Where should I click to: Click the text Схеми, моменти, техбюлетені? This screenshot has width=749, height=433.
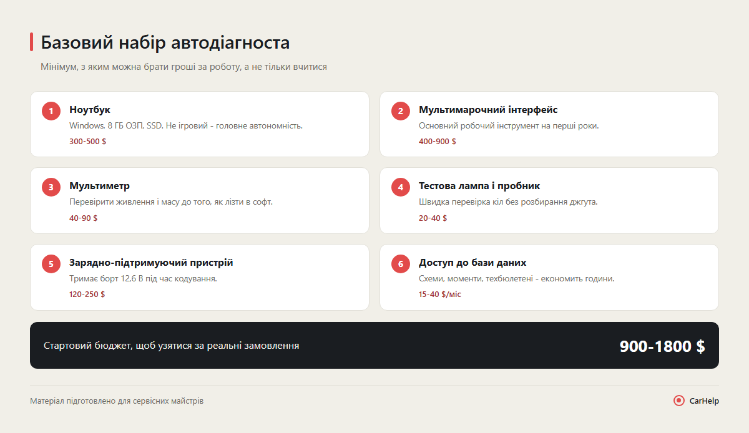pos(517,279)
